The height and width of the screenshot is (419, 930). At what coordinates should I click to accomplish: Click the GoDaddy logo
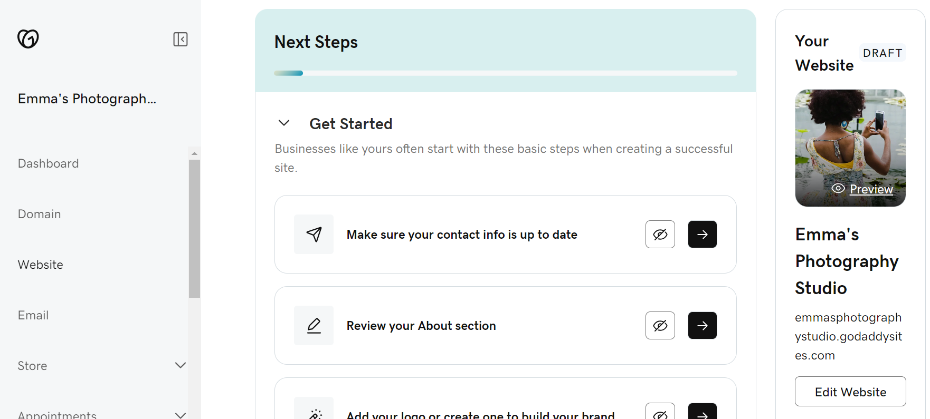pos(29,38)
